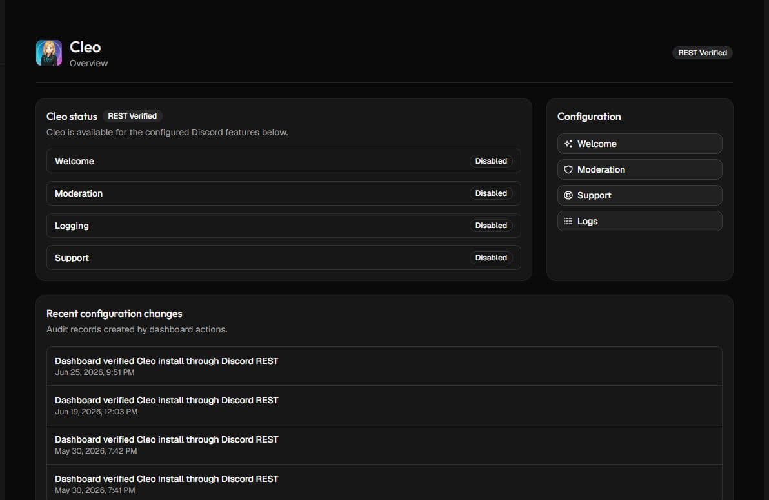The width and height of the screenshot is (769, 500).
Task: Click the list icon on Logs button
Action: click(568, 222)
